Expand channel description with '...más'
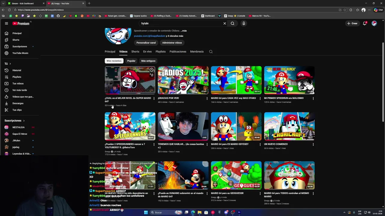Image resolution: width=385 pixels, height=216 pixels. [x=183, y=31]
